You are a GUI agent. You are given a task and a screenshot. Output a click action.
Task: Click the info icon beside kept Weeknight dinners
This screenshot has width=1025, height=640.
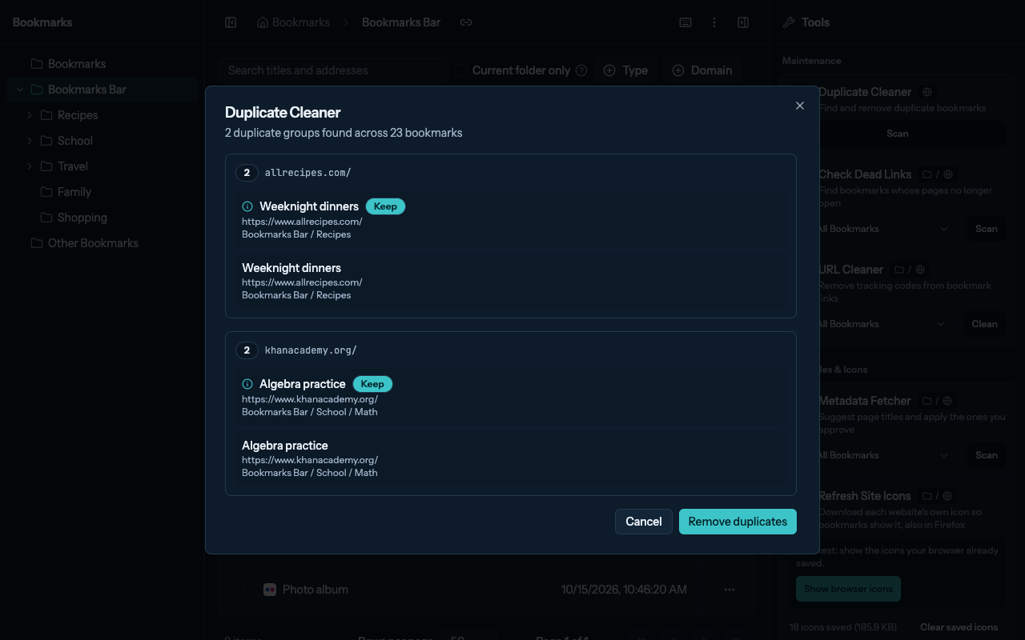[247, 206]
